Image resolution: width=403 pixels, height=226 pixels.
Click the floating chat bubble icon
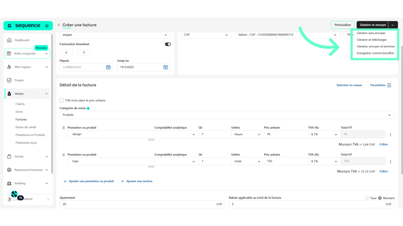click(x=14, y=194)
